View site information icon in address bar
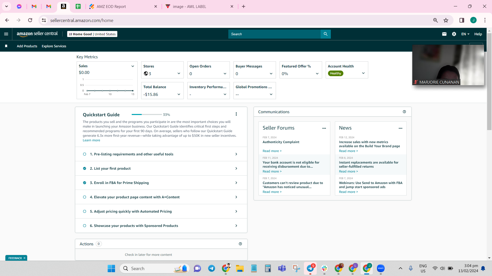 (x=44, y=20)
